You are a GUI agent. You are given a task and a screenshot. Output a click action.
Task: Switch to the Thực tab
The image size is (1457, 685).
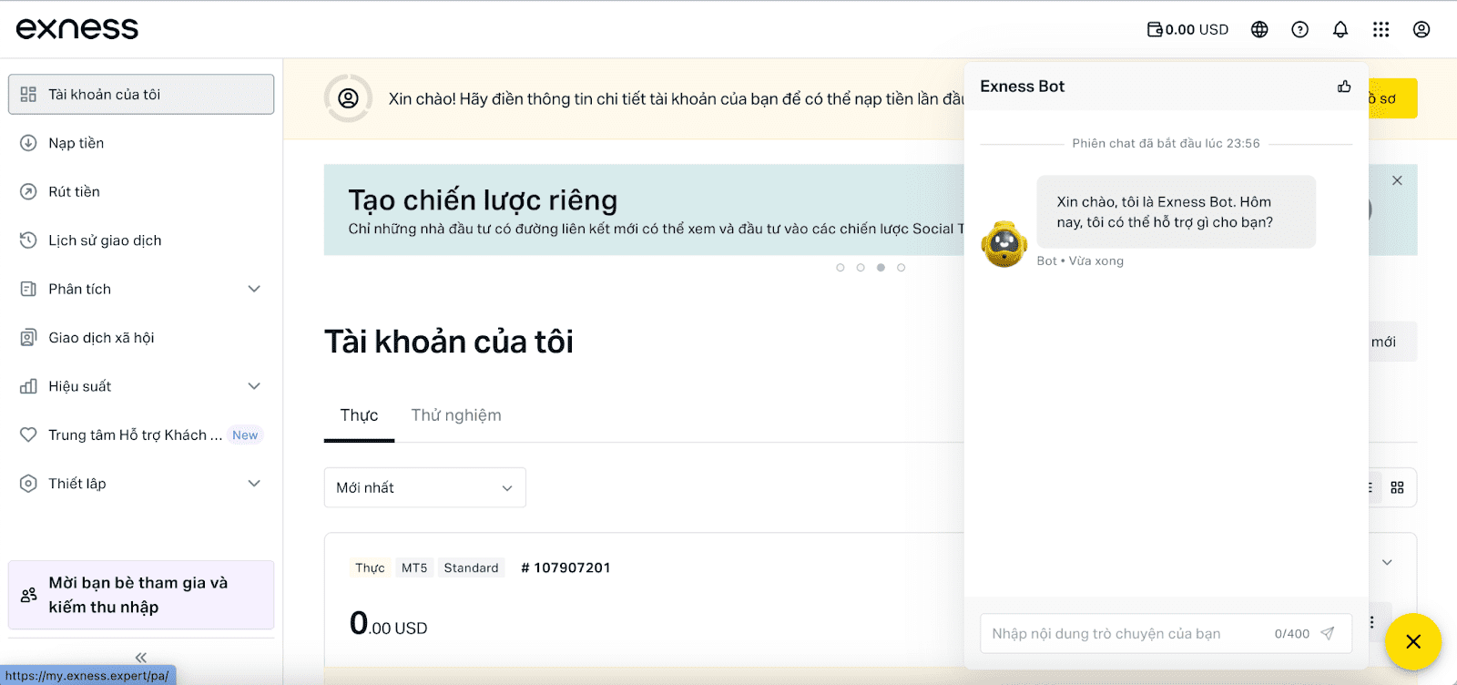point(359,415)
